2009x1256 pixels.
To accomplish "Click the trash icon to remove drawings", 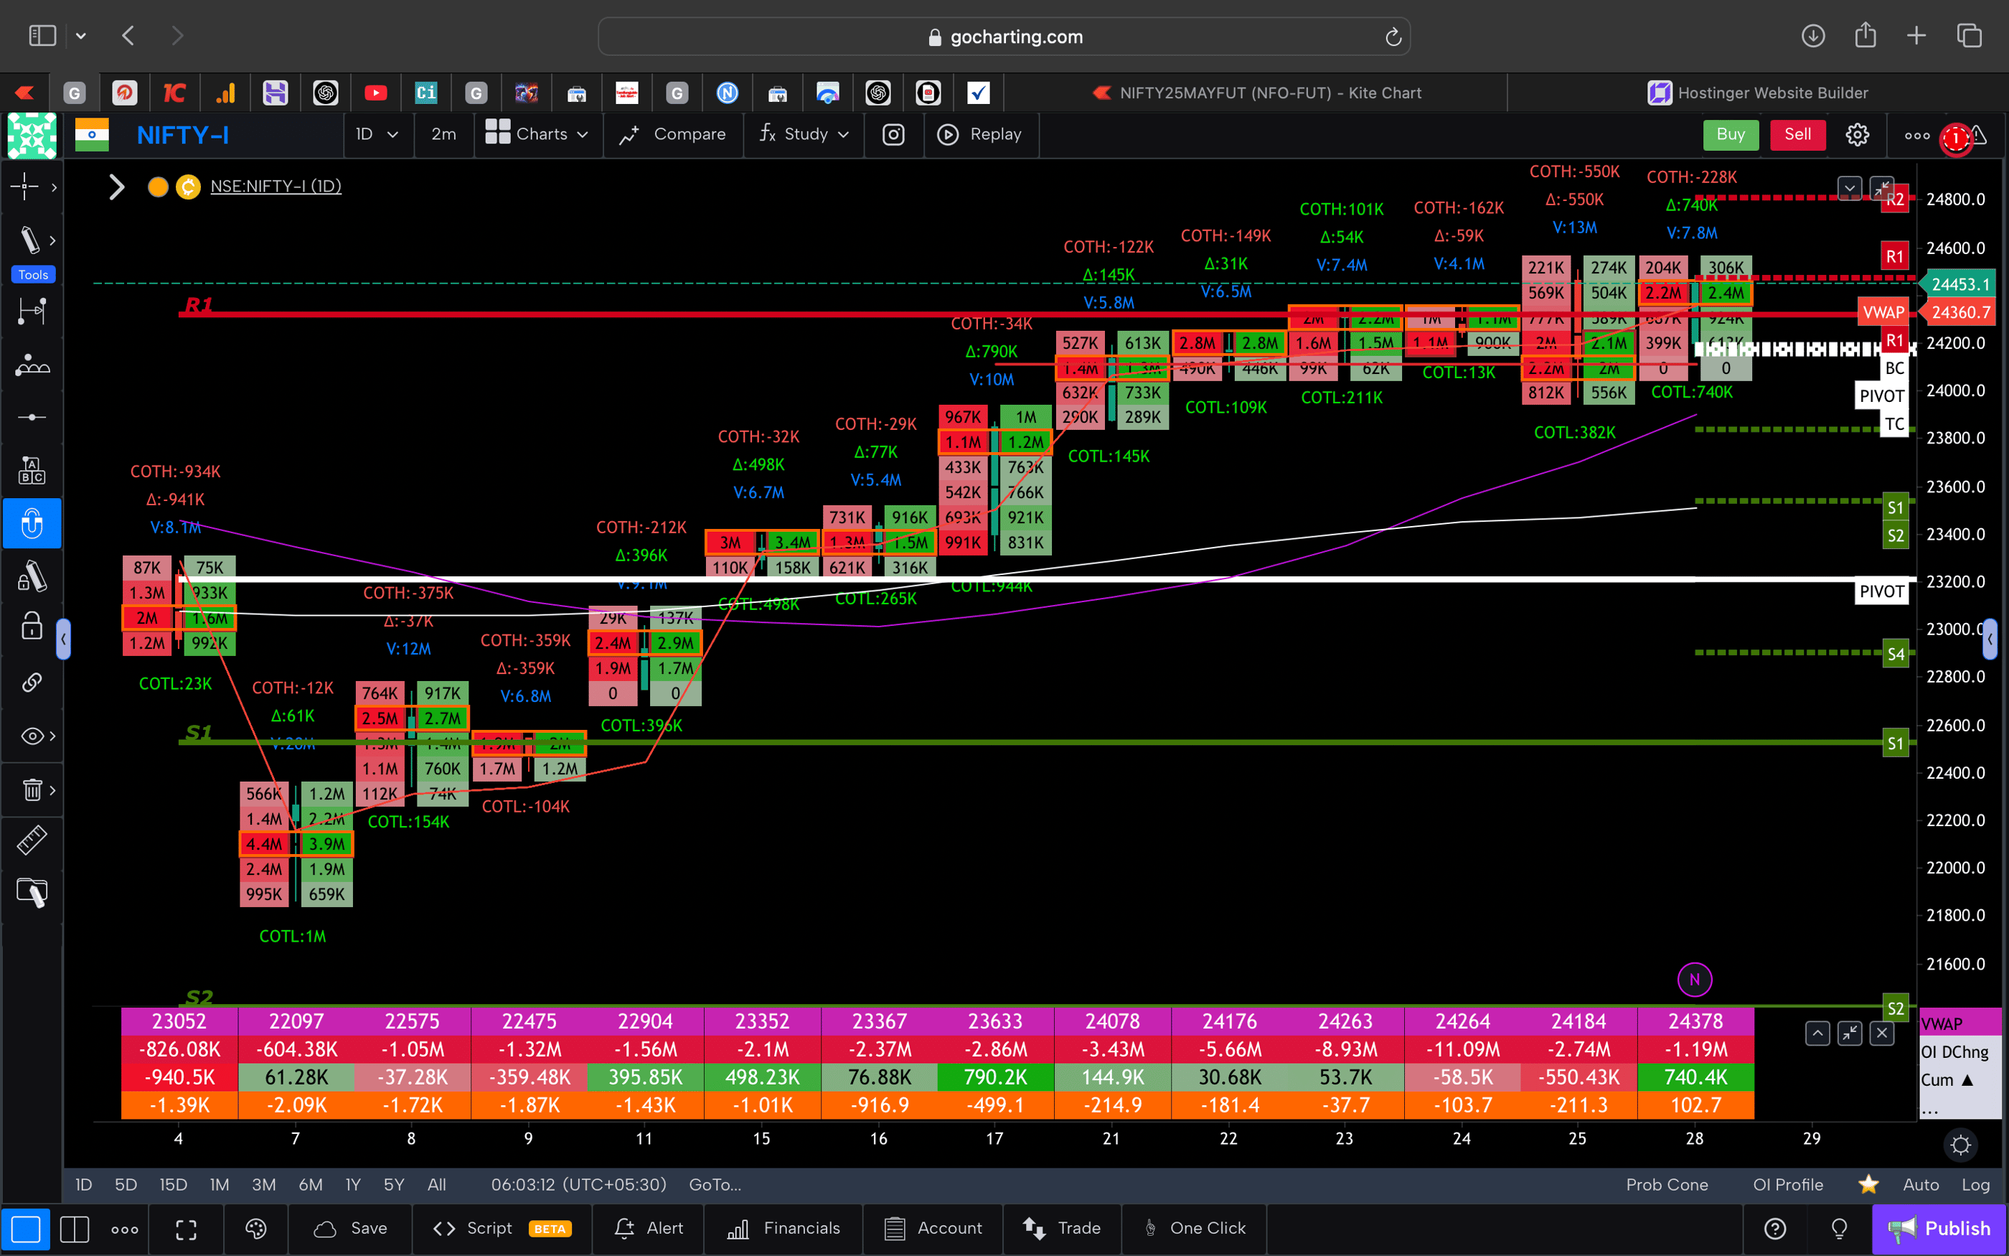I will pos(32,790).
